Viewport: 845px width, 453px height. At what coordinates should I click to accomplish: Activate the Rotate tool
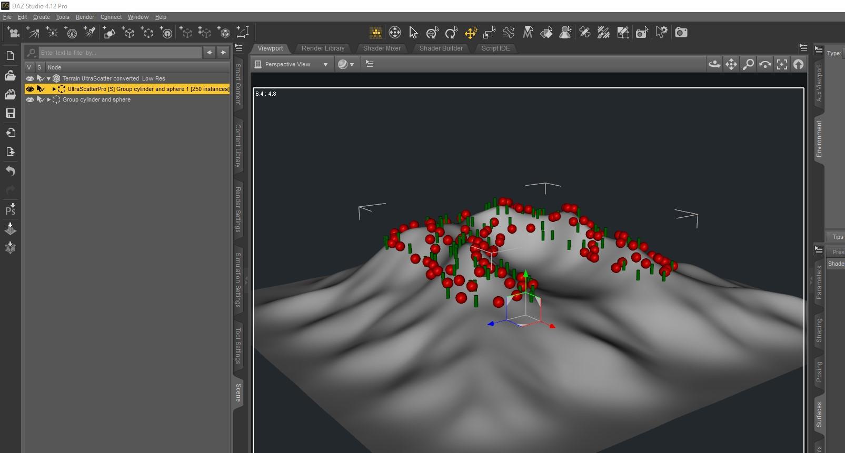tap(451, 33)
